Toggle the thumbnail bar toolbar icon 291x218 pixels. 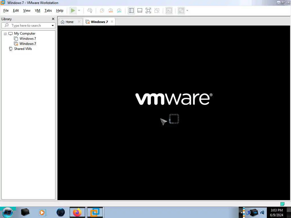(x=140, y=11)
